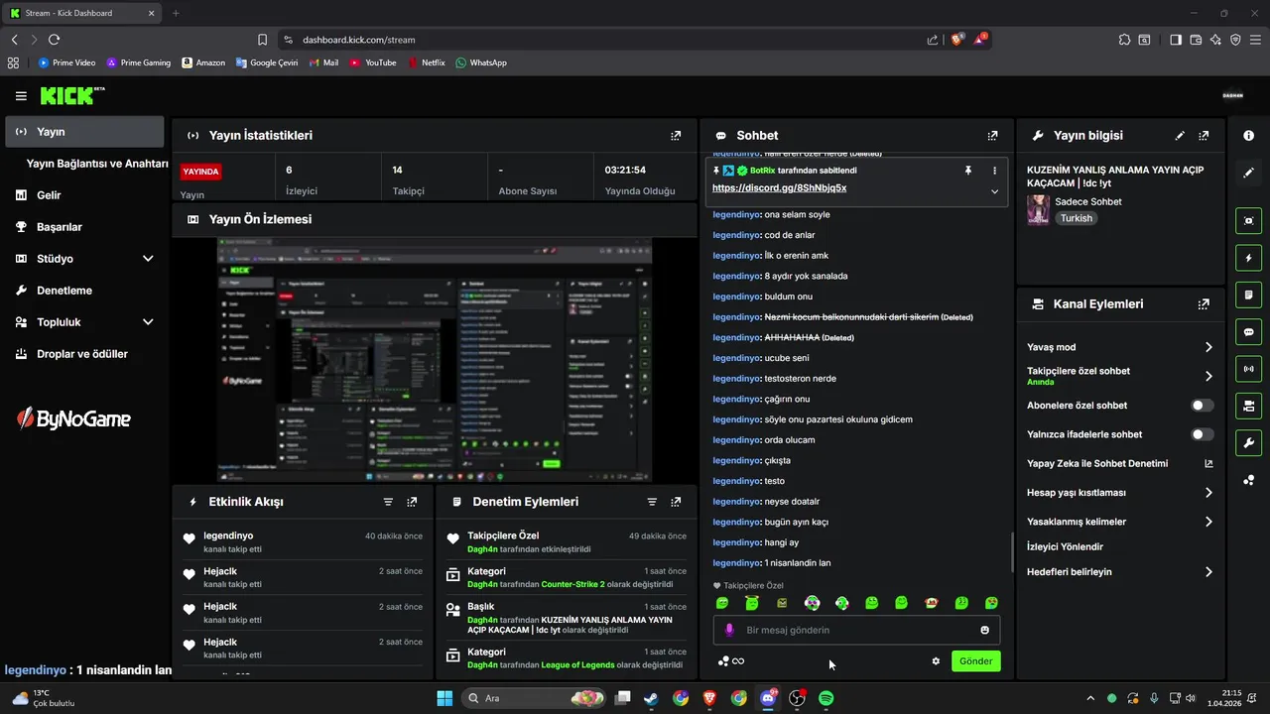Screen dimensions: 1270x714
Task: Toggle the broadcast-signal widget in the right sidebar
Action: point(1248,369)
